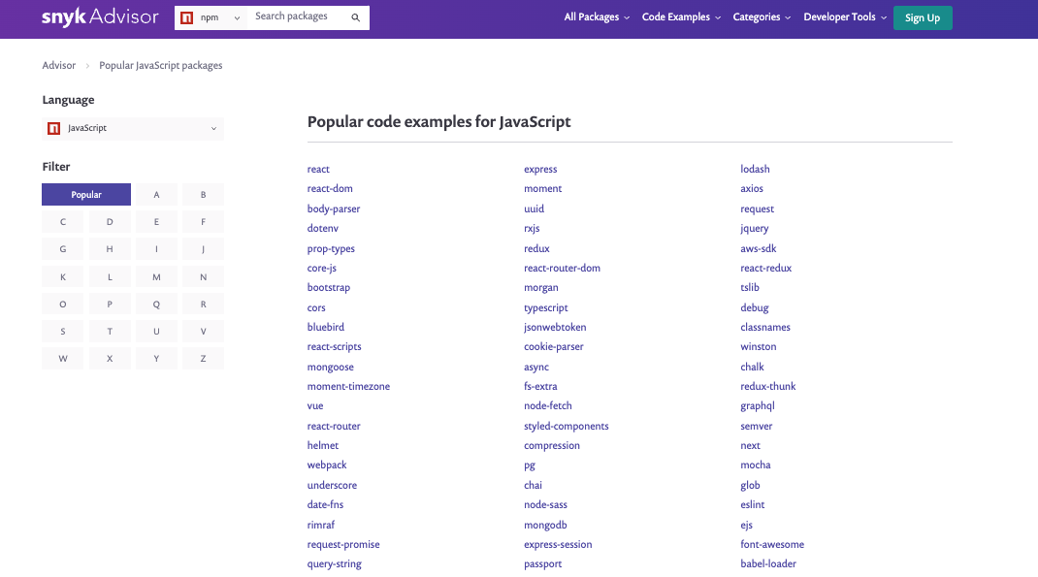Screen dimensions: 1038x577
Task: Filter packages by letter R
Action: point(203,304)
